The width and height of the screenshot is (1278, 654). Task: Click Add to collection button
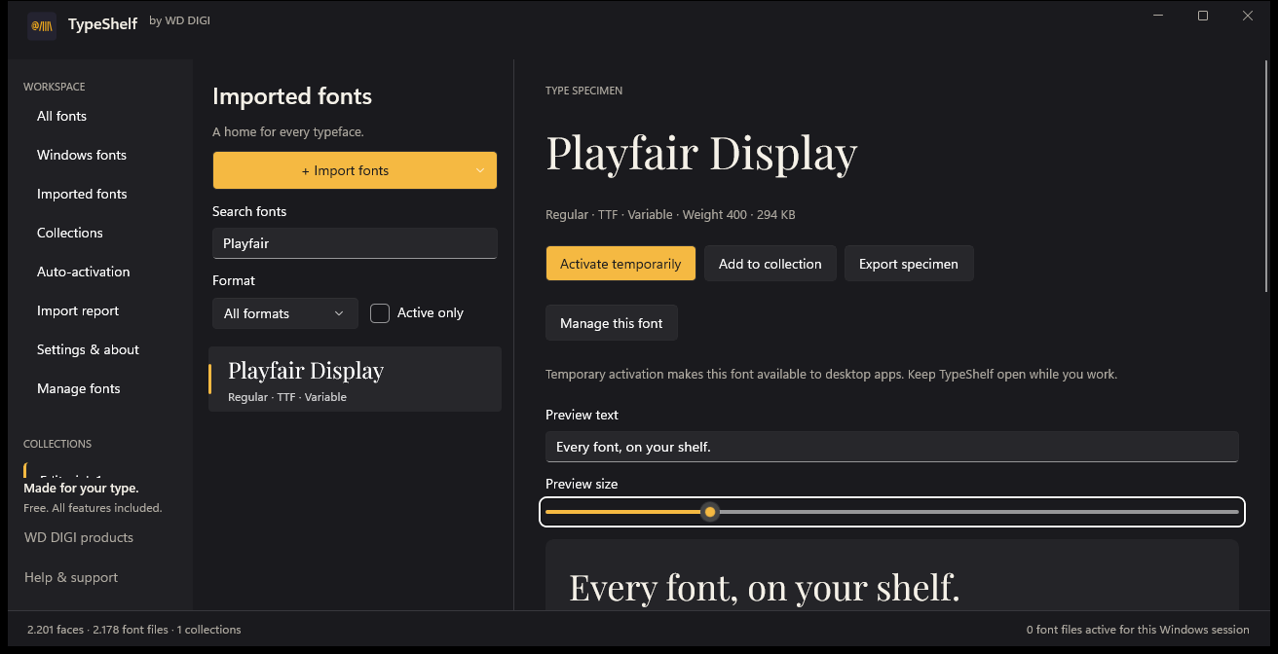(770, 264)
